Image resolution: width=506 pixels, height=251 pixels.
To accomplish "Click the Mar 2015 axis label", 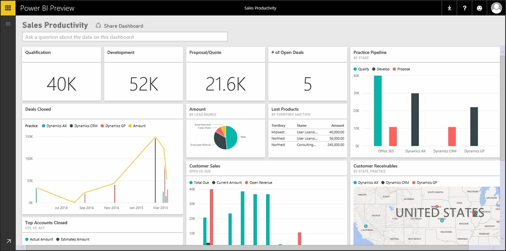I will 160,208.
